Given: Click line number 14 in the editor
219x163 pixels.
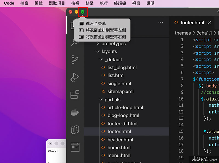Looking at the screenshot, I should (181, 125).
